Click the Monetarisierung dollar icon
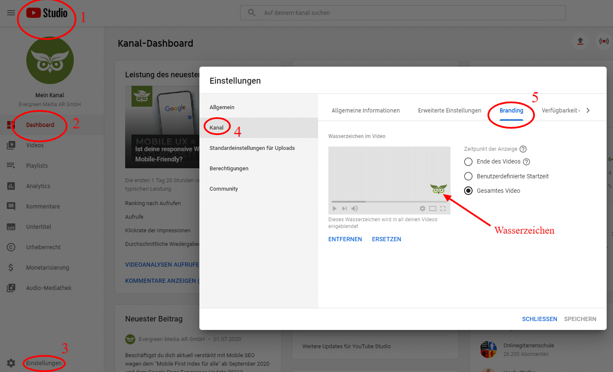 pos(11,268)
